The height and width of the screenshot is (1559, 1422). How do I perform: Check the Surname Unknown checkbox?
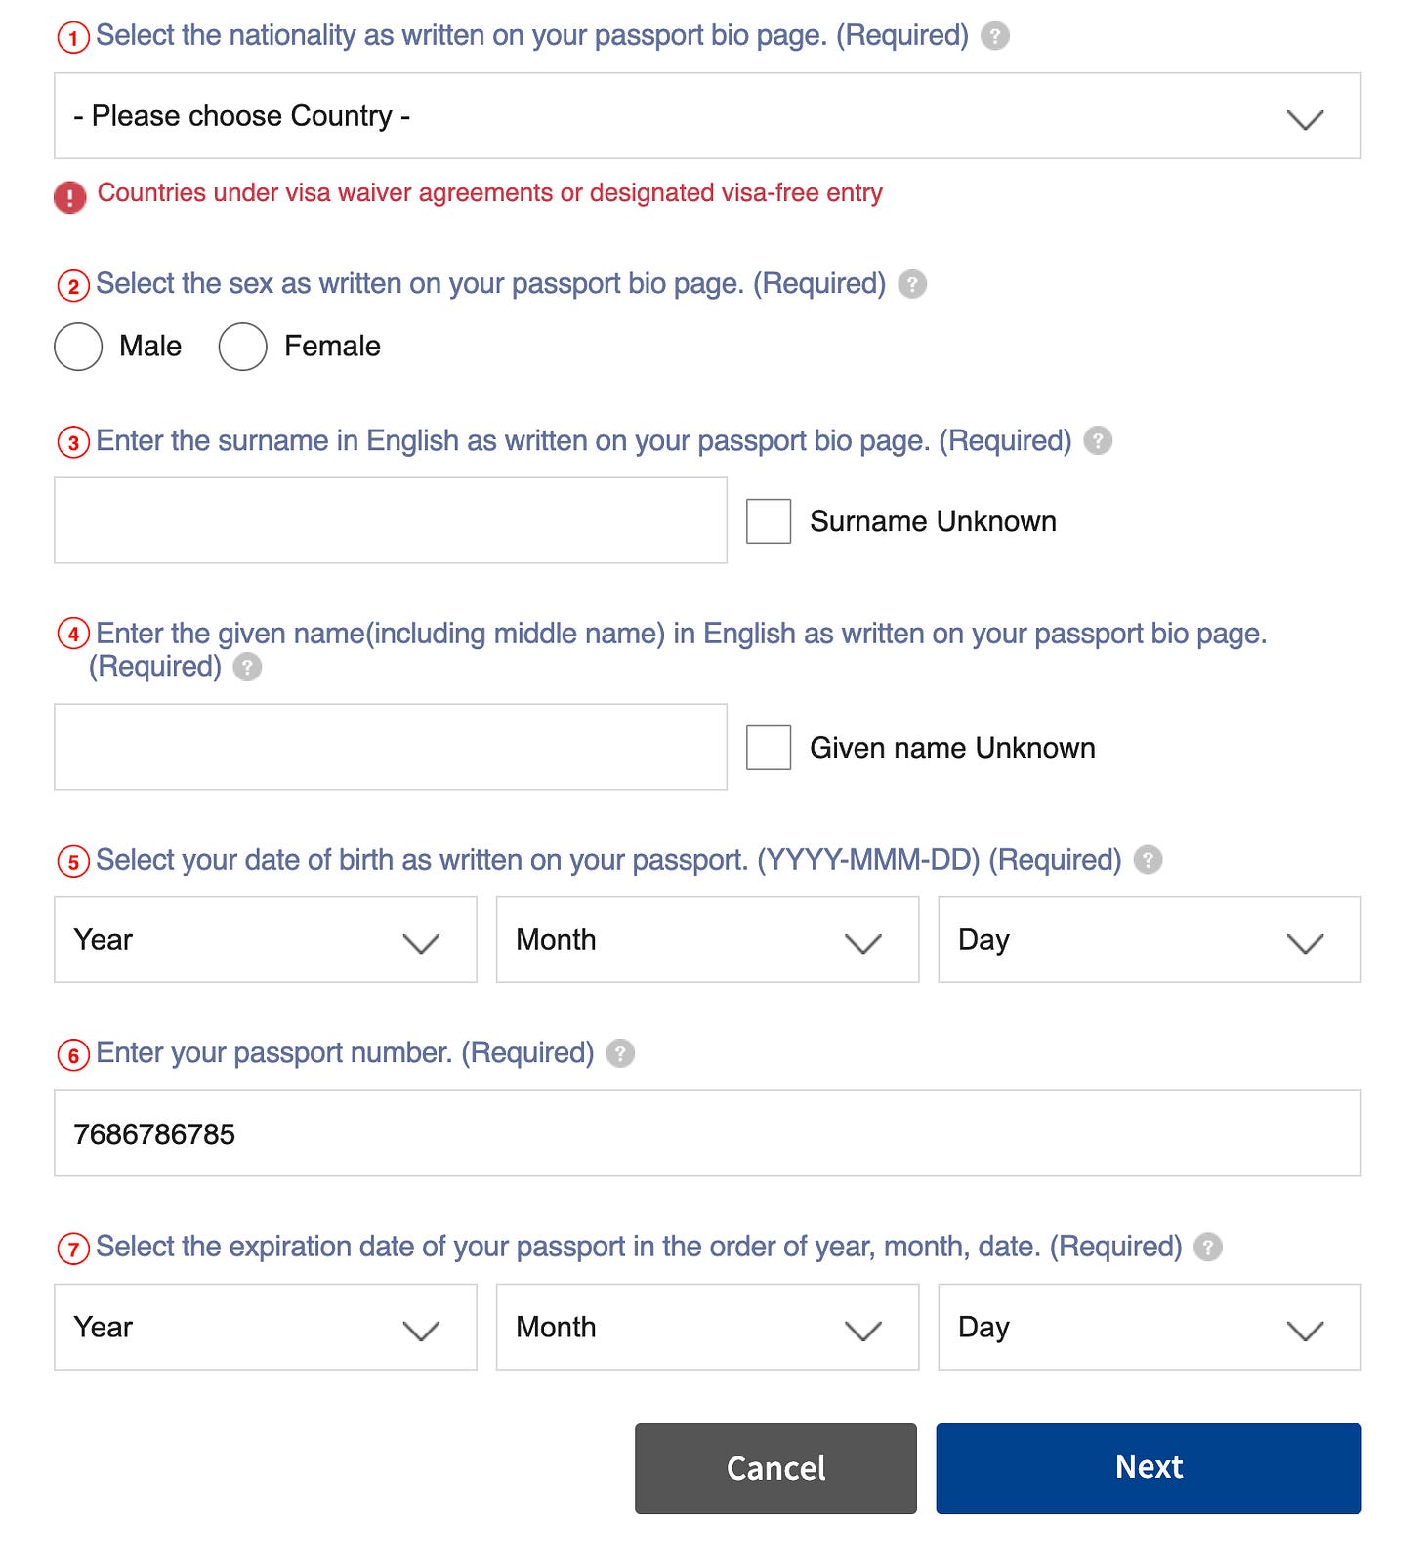click(769, 520)
